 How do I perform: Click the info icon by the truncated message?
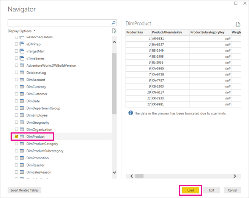[131, 113]
